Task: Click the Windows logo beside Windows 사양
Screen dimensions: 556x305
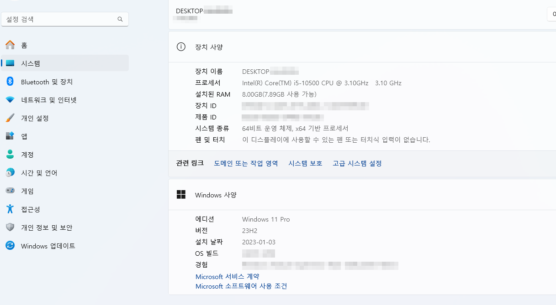Action: click(181, 194)
